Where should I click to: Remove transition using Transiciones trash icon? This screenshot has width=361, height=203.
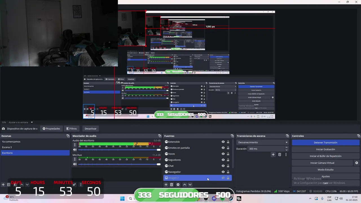[280, 155]
